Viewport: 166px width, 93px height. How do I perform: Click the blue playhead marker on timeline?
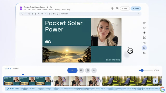(x=23, y=75)
